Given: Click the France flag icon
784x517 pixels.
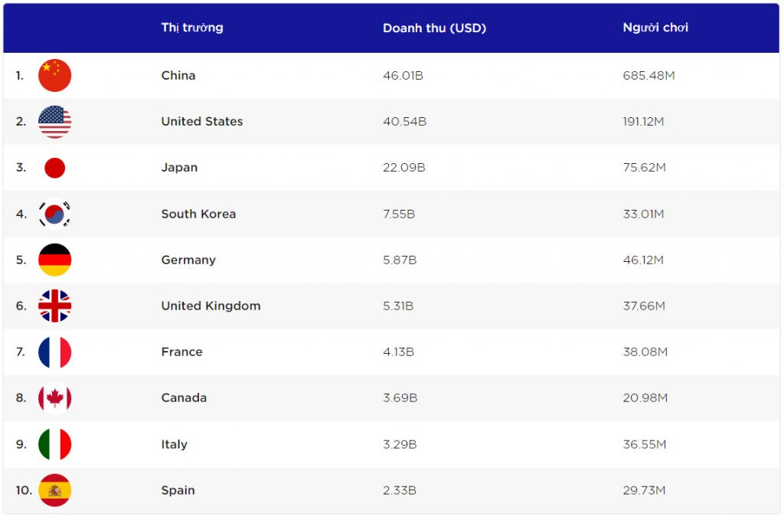Looking at the screenshot, I should tap(54, 352).
